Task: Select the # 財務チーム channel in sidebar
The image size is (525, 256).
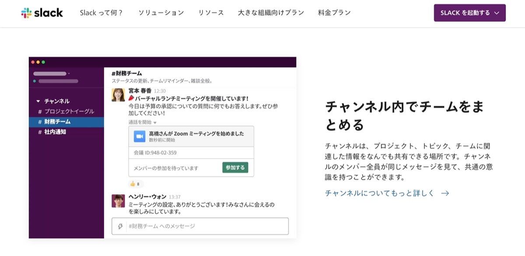Action: tap(66, 121)
